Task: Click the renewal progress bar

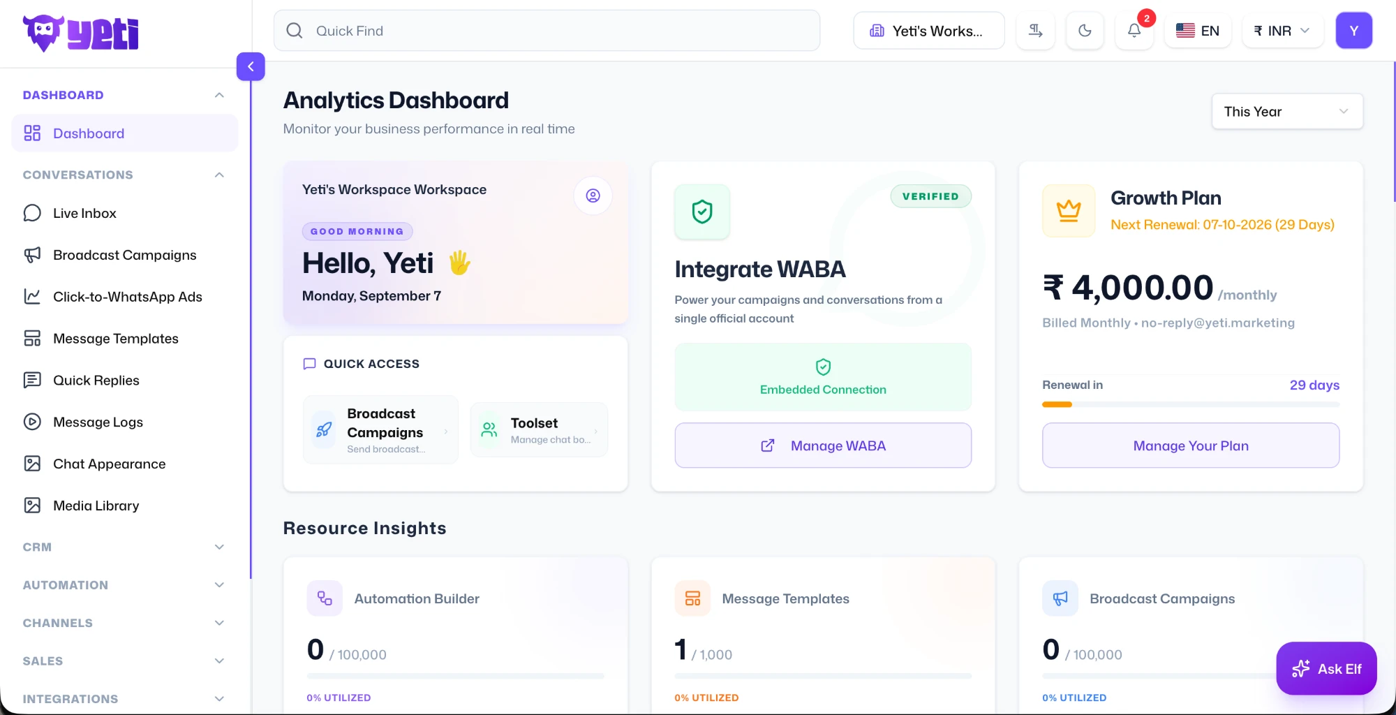Action: point(1191,404)
